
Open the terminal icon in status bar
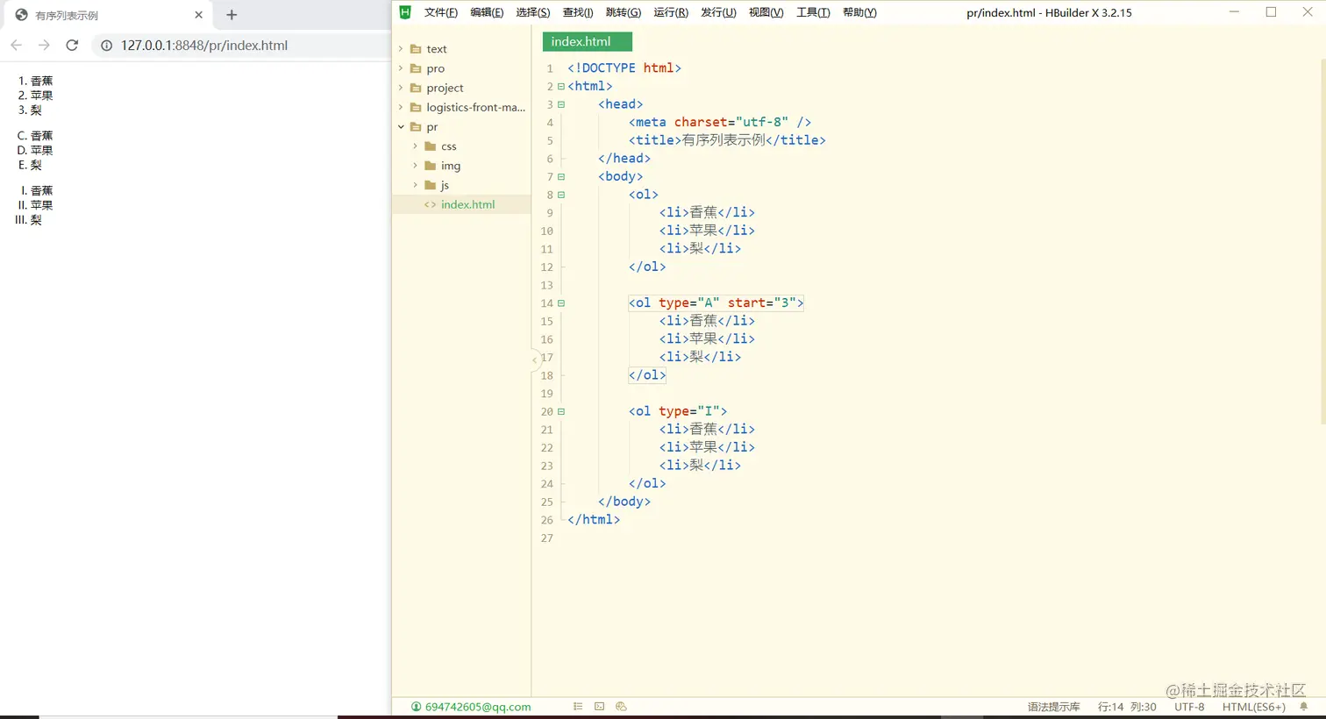click(599, 707)
